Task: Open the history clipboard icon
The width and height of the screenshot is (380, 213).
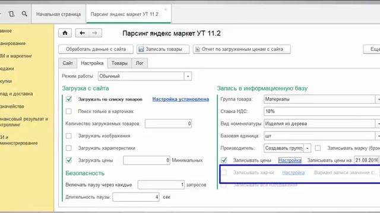Action: pos(11,14)
